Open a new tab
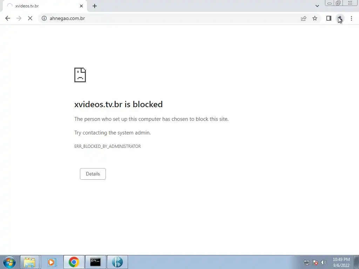The height and width of the screenshot is (269, 359). [95, 6]
